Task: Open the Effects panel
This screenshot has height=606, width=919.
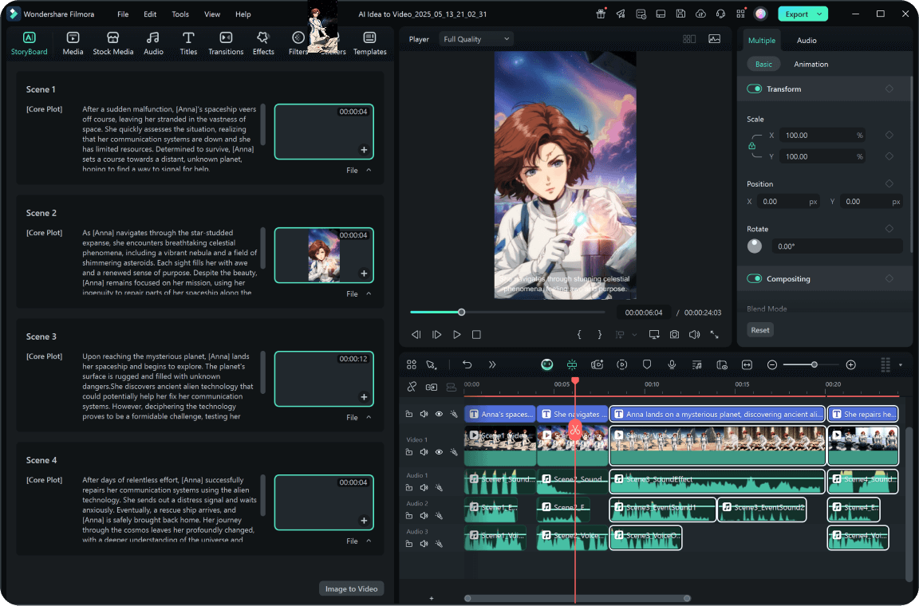Action: coord(263,44)
